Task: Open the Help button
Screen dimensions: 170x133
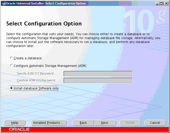Action: pyautogui.click(x=15, y=123)
